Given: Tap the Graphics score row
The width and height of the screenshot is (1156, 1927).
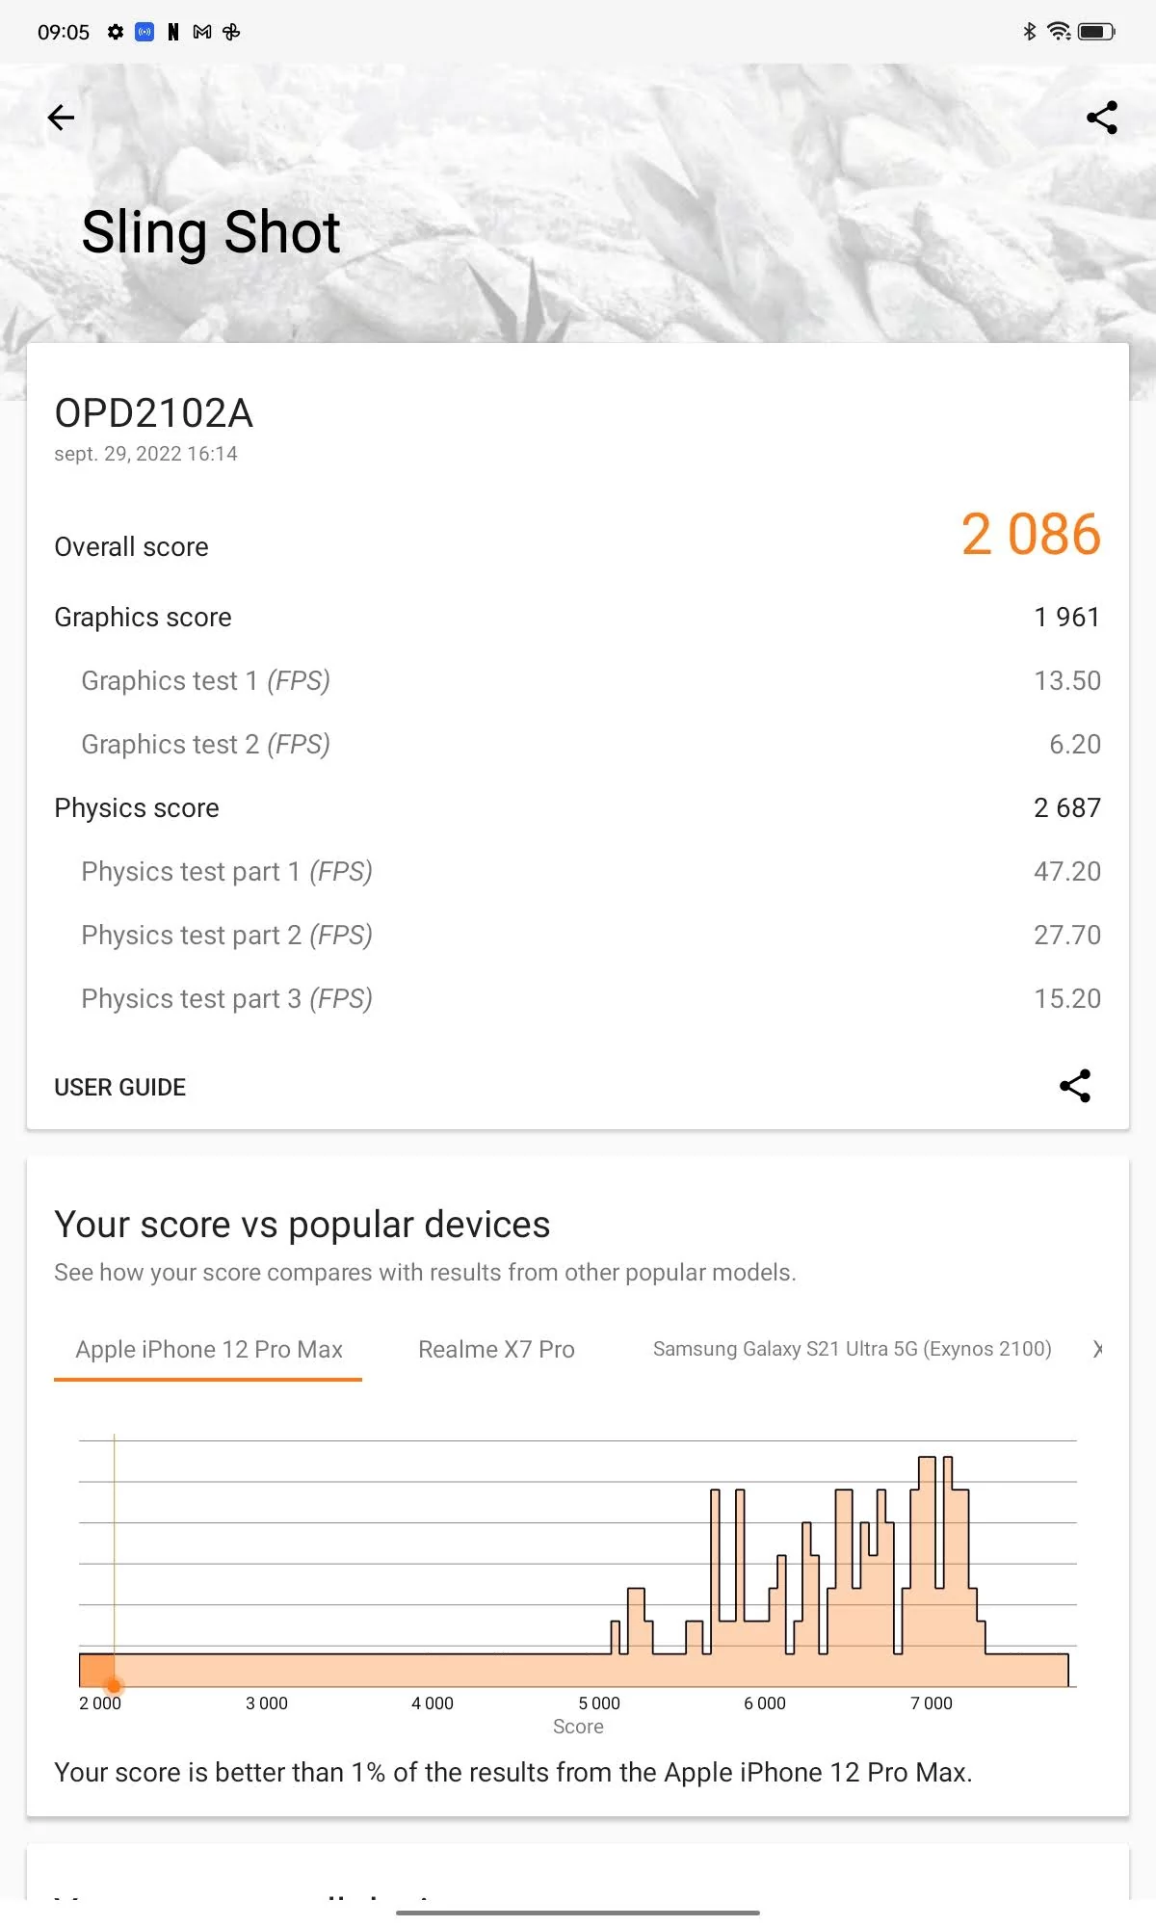Looking at the screenshot, I should point(578,617).
